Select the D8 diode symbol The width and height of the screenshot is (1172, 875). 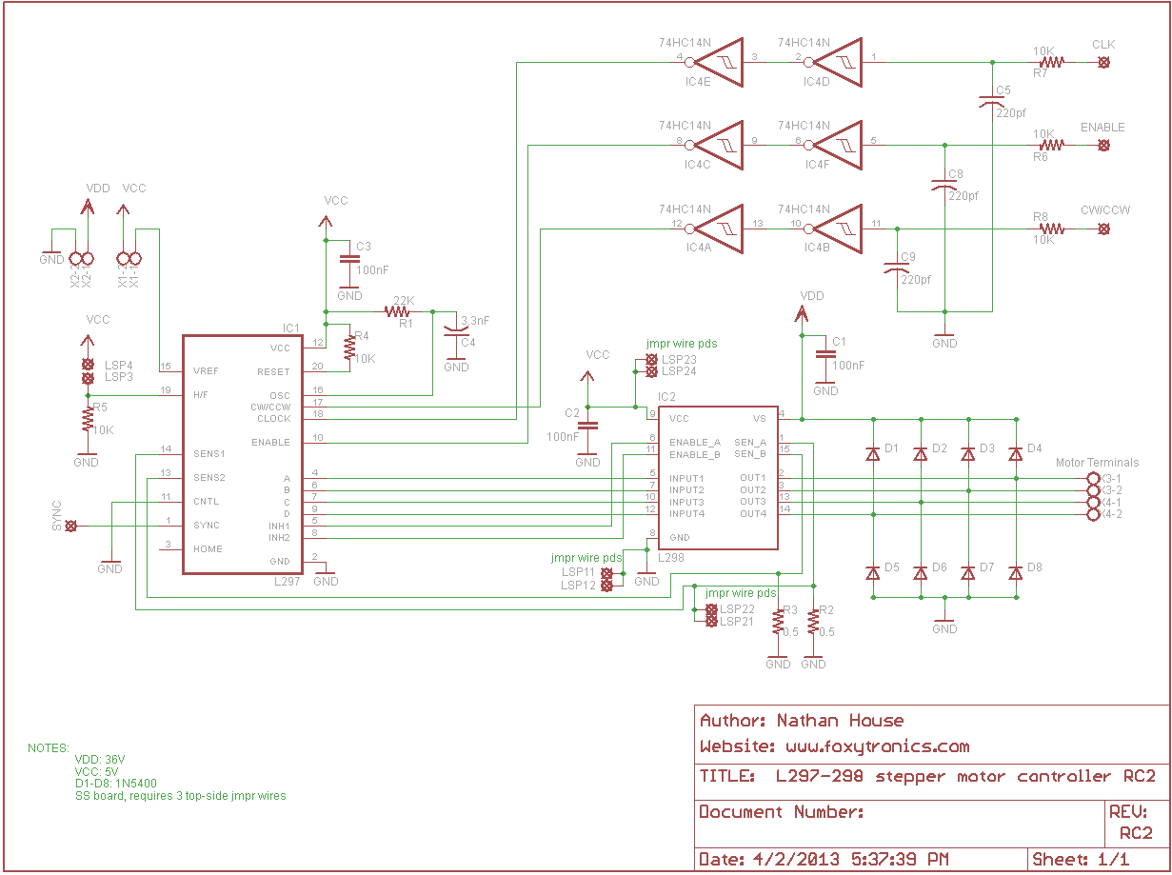[1016, 573]
